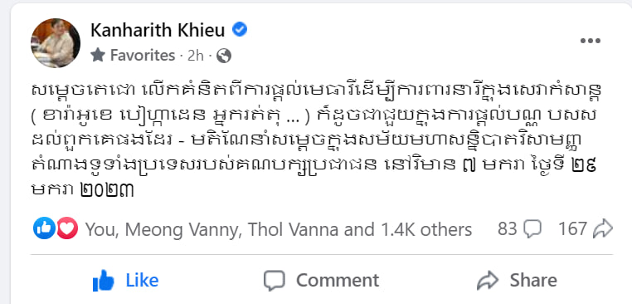632x304 pixels.
Task: Click the Favorites star icon
Action: (98, 55)
